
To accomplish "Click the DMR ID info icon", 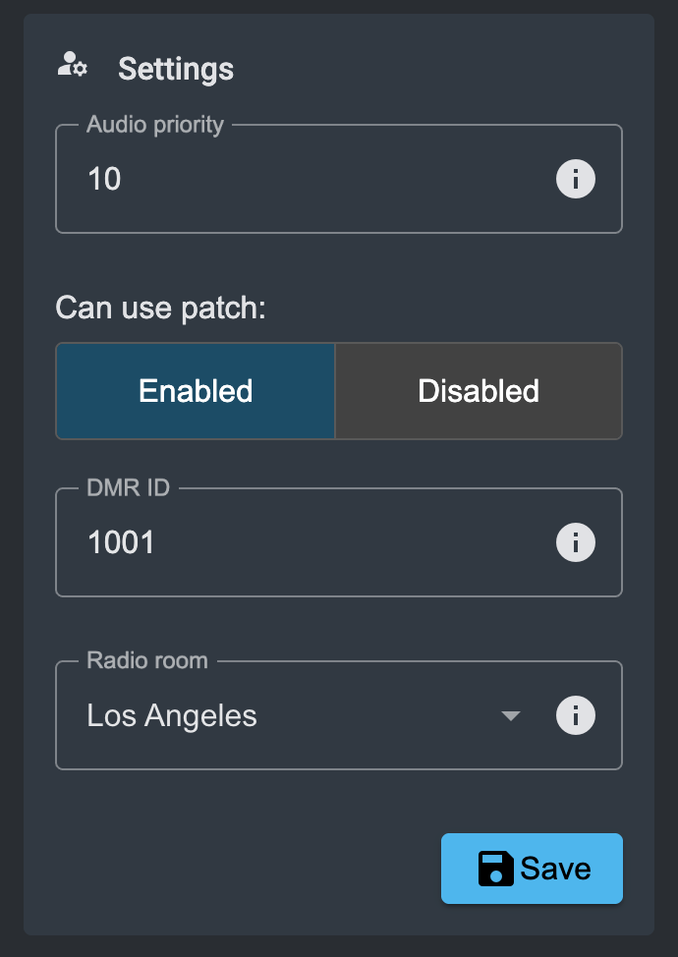I will click(576, 542).
